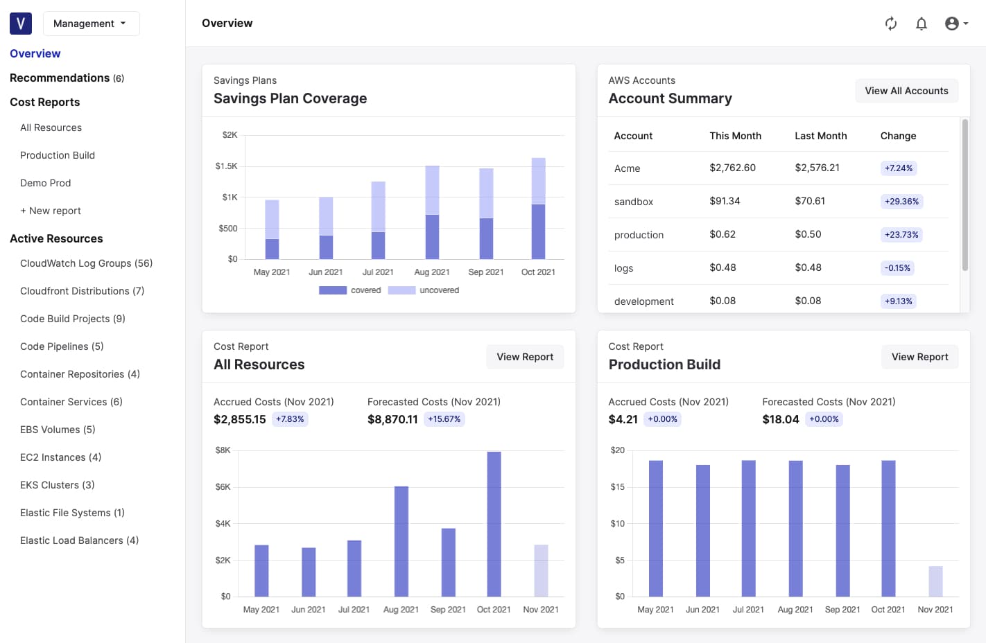986x643 pixels.
Task: Open the EBS Volumes resource list
Action: pos(58,429)
